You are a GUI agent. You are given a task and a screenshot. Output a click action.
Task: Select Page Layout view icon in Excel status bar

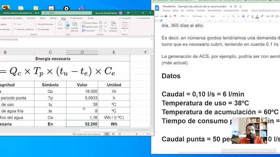coord(113,134)
